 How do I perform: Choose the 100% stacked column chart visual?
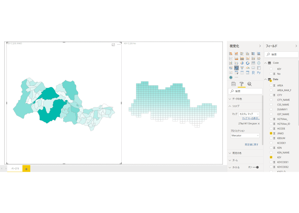point(259,54)
